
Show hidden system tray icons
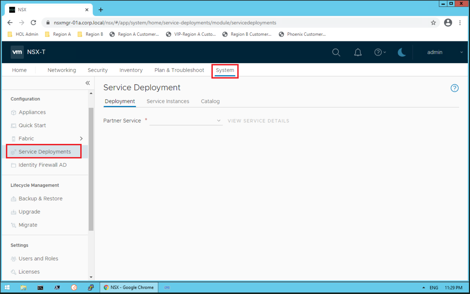(x=424, y=287)
